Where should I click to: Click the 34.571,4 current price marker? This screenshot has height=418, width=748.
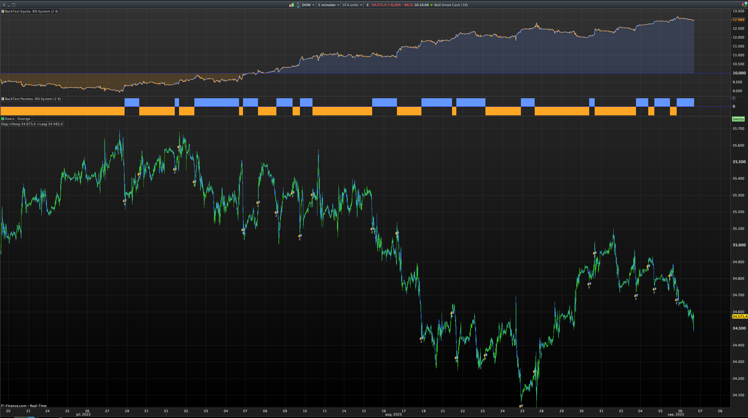tap(739, 316)
